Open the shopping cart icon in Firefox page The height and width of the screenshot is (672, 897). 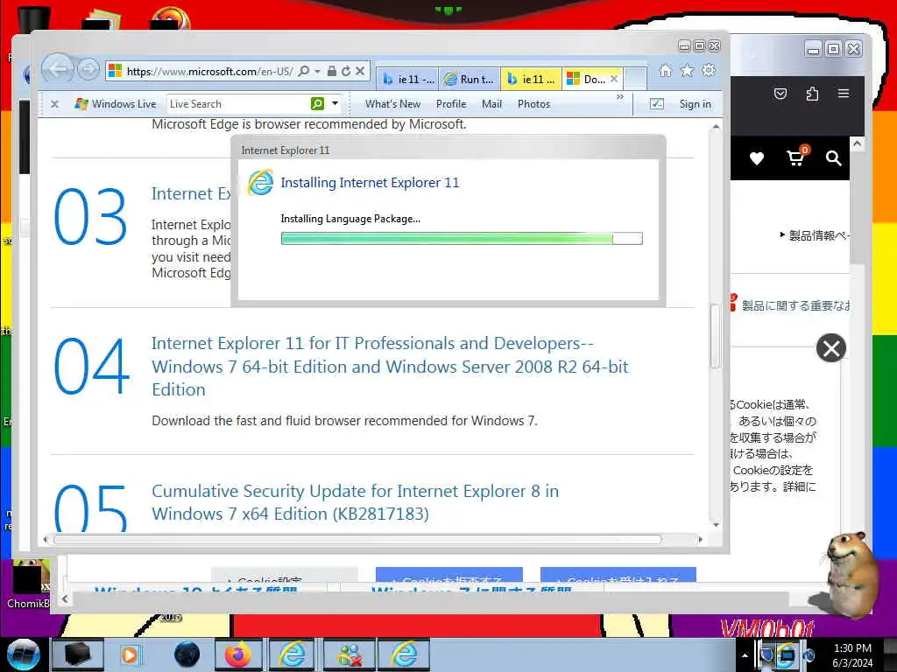pos(797,156)
